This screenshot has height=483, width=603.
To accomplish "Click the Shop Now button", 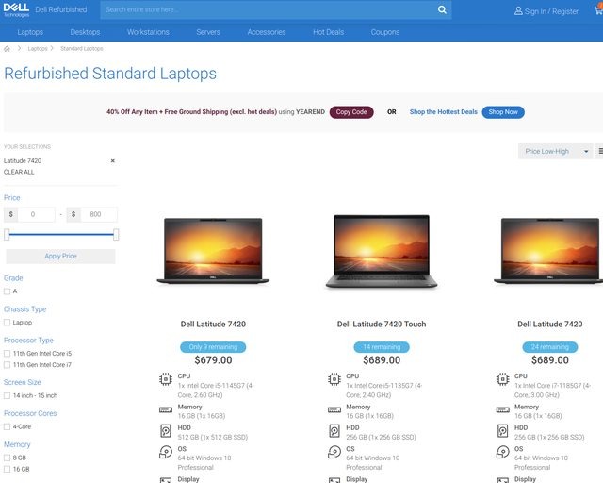I will click(x=503, y=112).
